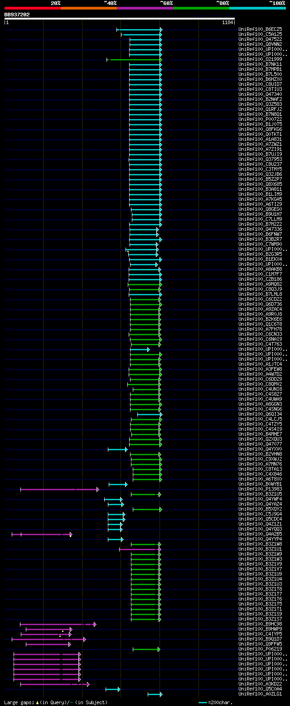This screenshot has height=706, width=290.
Task: Select the UniRef100_P00722 label
Action: (x=260, y=119)
